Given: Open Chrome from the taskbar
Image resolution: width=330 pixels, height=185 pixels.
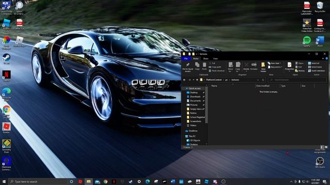Looking at the screenshot, I should click(105, 181).
